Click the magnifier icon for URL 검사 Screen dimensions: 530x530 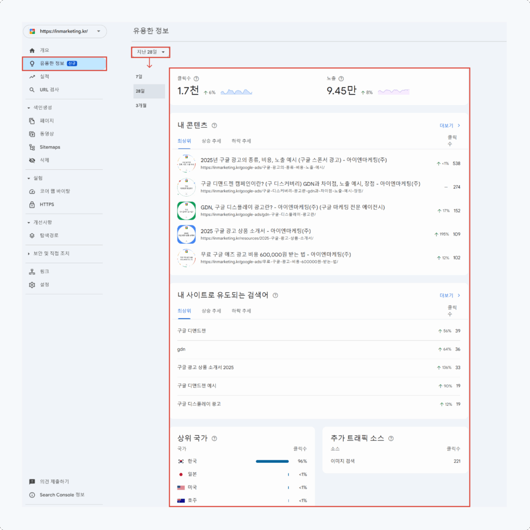(32, 90)
